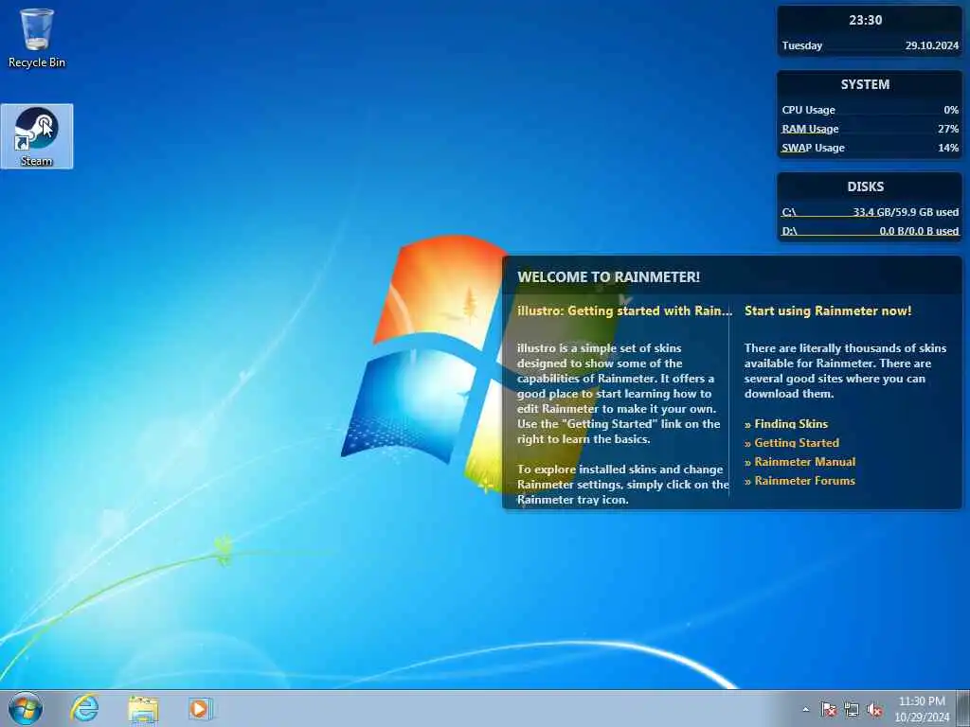970x727 pixels.
Task: Click the RAM Usage label
Action: (x=810, y=129)
